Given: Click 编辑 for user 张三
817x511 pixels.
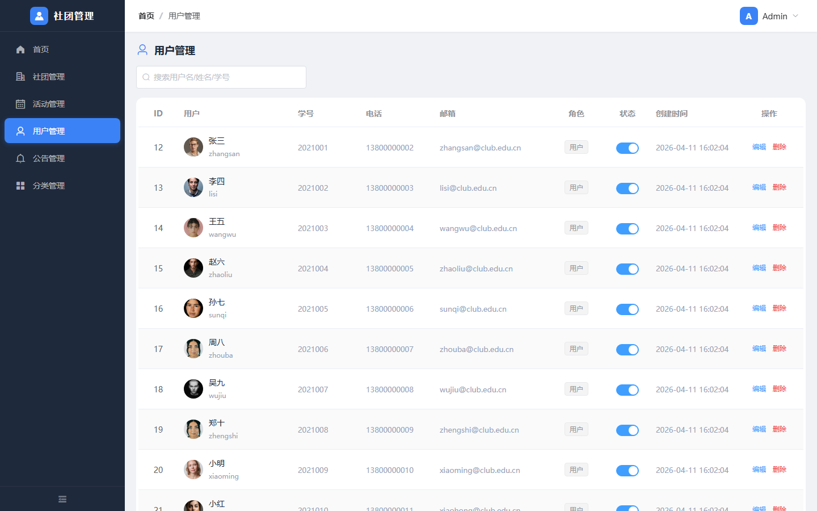Looking at the screenshot, I should pyautogui.click(x=759, y=146).
